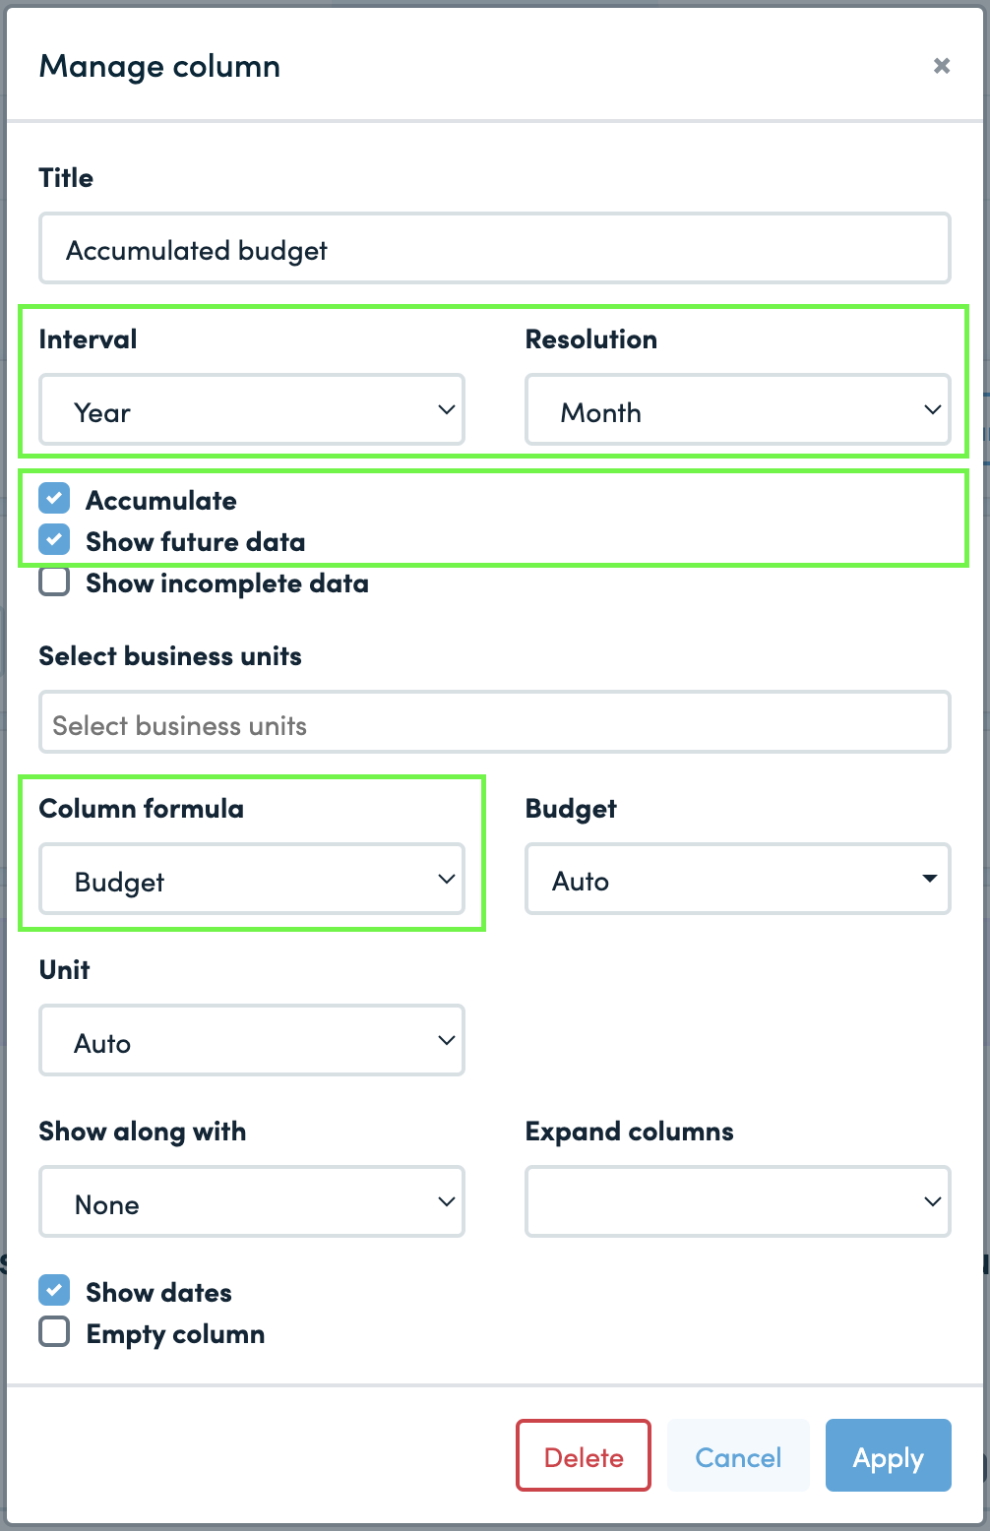990x1531 pixels.
Task: Click the chevron arrow in Interval select
Action: click(x=447, y=409)
